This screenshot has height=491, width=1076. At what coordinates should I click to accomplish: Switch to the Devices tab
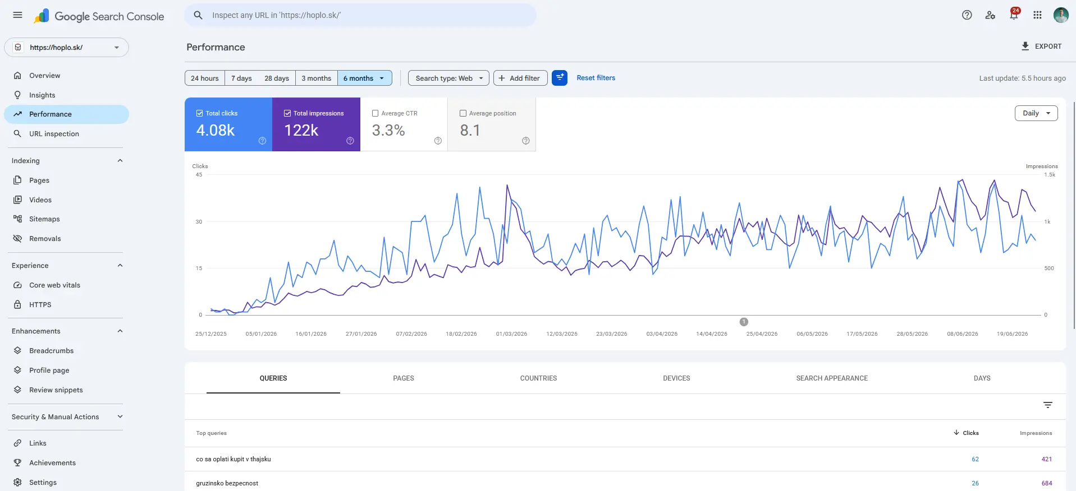click(676, 378)
